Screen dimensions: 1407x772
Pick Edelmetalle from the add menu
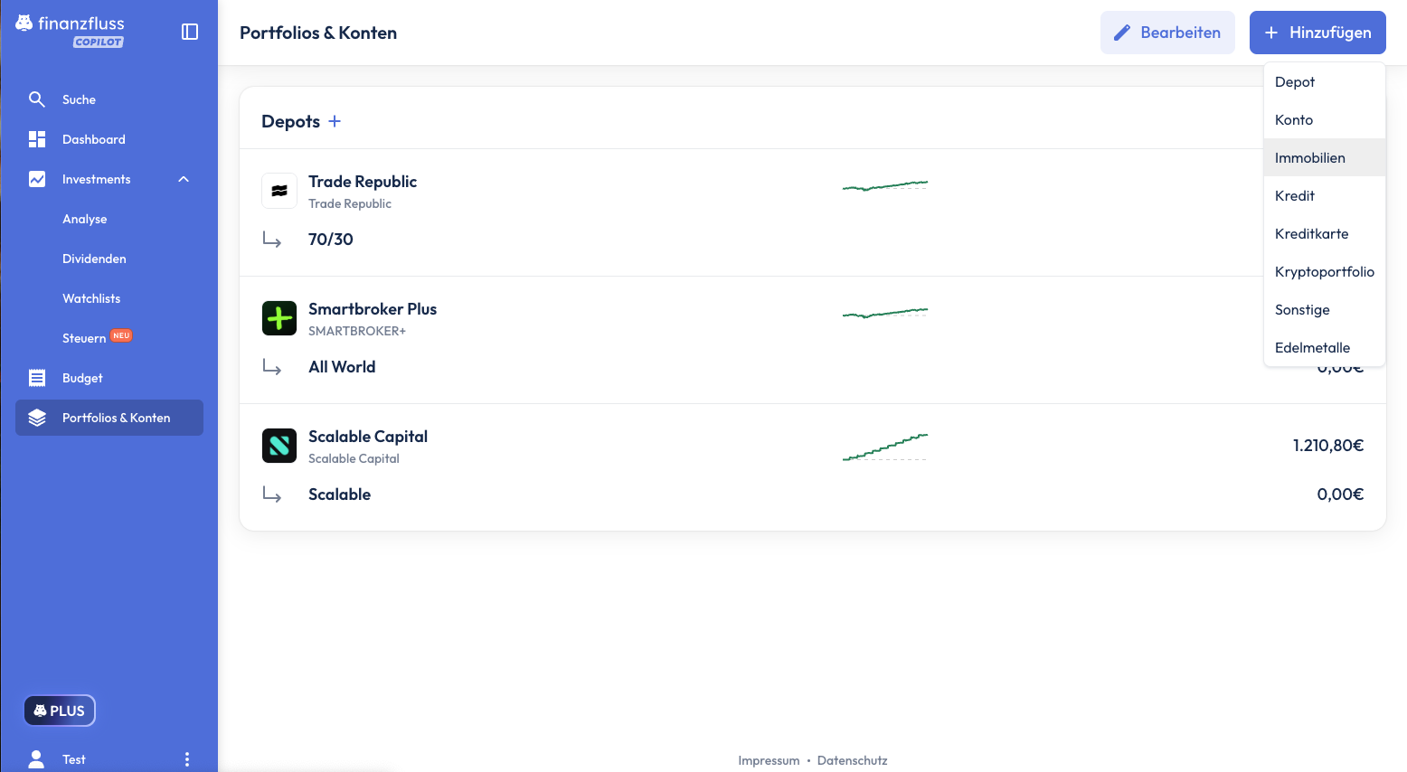pyautogui.click(x=1312, y=348)
